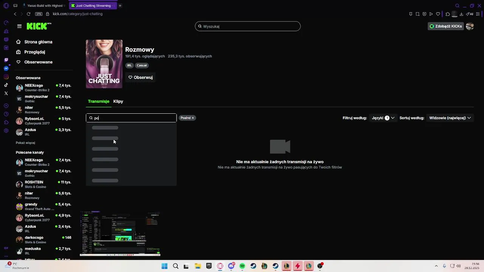Click Pokaż więcej link

(25, 143)
